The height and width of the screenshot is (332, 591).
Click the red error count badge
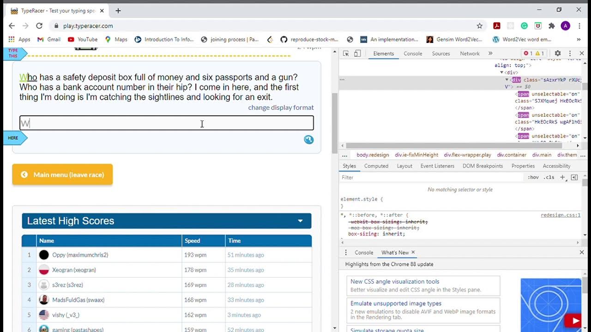528,53
